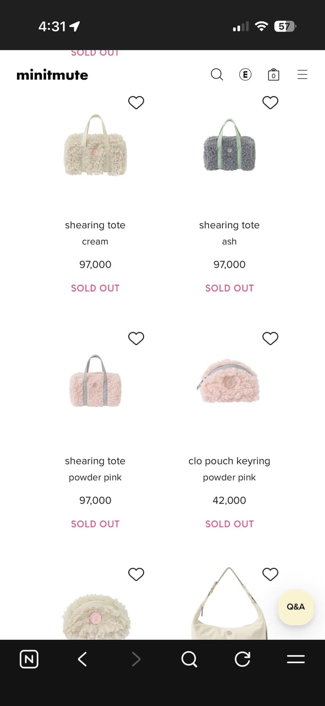View the clo pouch keyring photo
This screenshot has height=706, width=325.
point(229,381)
